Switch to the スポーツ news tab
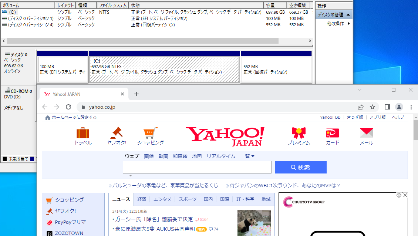This screenshot has height=236, width=418. (188, 199)
